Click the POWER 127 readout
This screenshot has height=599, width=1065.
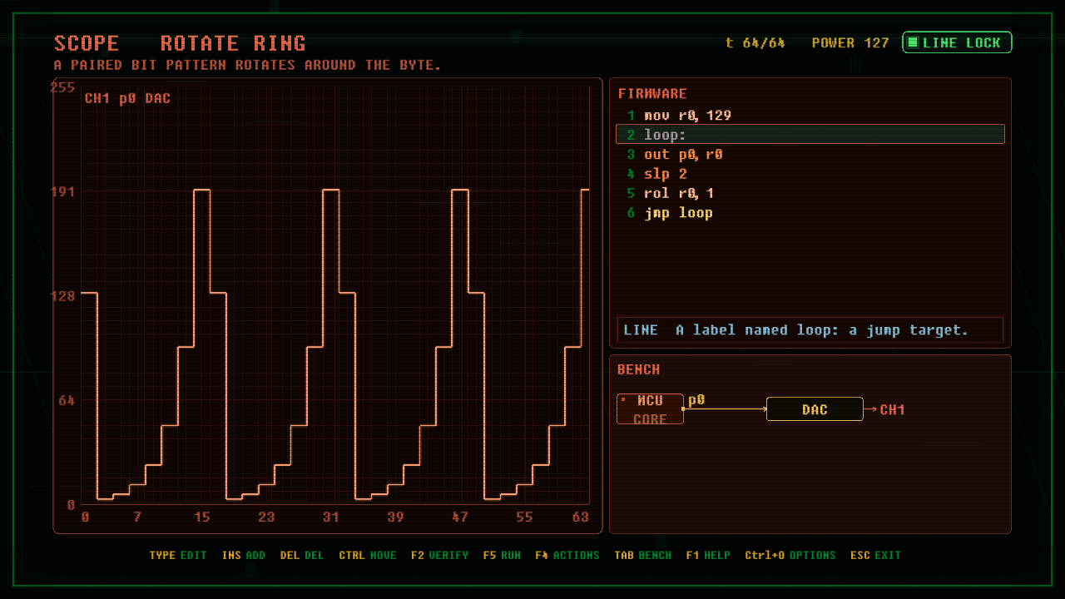click(850, 42)
